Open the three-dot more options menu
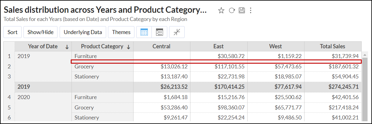This screenshot has width=372, height=124. (x=251, y=11)
